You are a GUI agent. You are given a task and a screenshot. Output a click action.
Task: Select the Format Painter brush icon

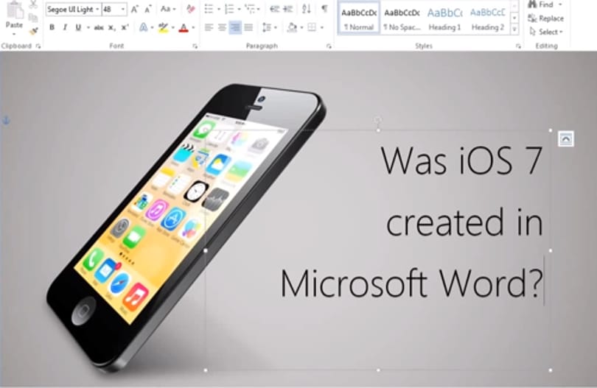click(33, 31)
